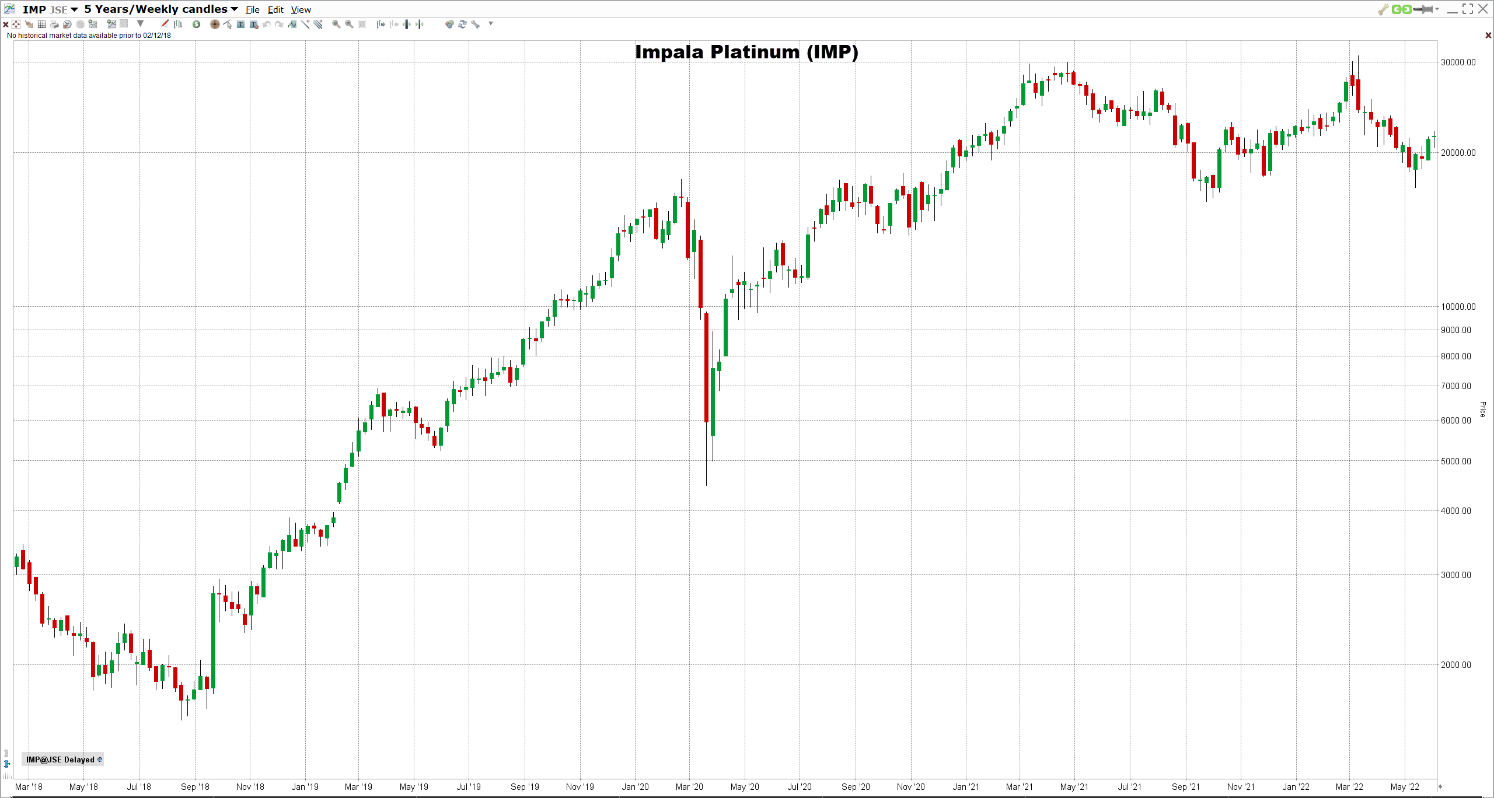Click the 20000.00 price axis label
Screen dimensions: 1494x798
(1458, 153)
